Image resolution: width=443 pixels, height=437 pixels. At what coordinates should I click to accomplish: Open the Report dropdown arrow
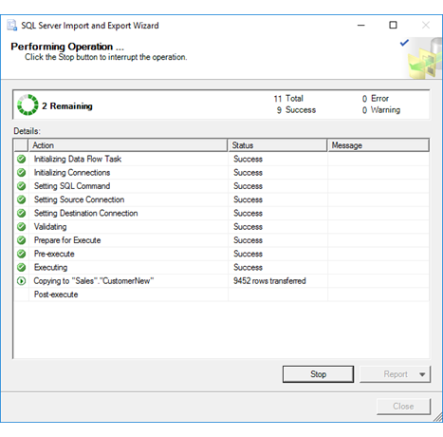[x=422, y=374]
